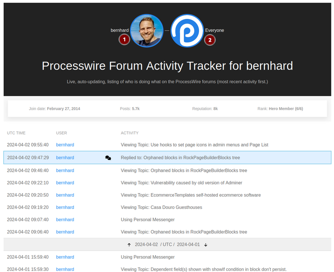Click the Everyone label beside the ProcessWire logo
This screenshot has height=272, width=334.
tap(215, 30)
